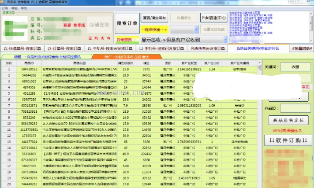Viewport: 314px width, 188px height.
Task: Click the 搜索订单 button
Action: (x=127, y=23)
